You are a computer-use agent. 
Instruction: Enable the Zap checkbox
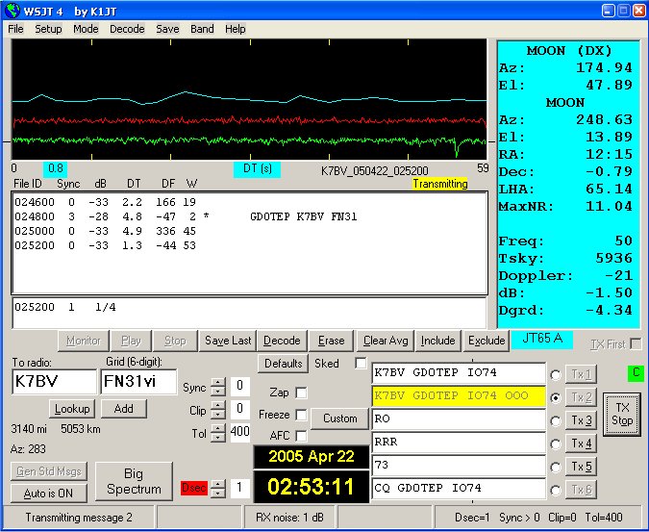tap(302, 393)
